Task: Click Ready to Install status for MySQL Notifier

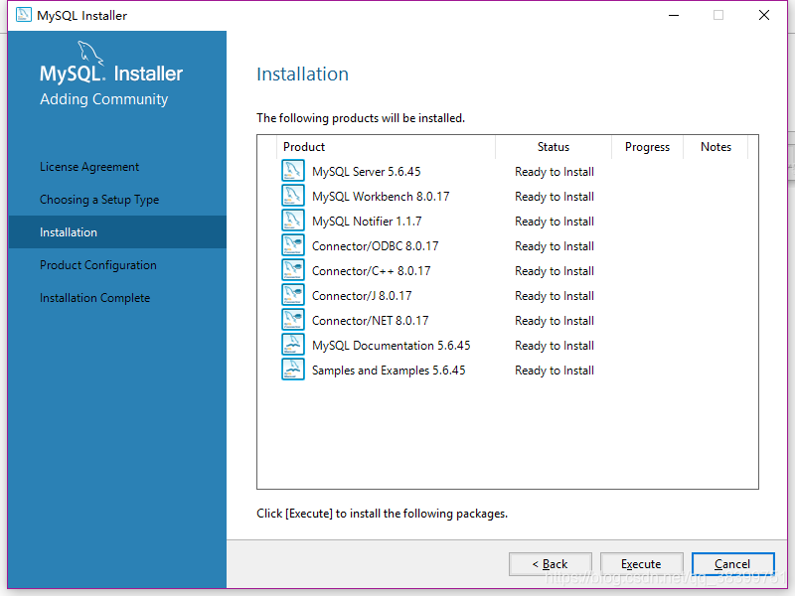Action: point(555,222)
